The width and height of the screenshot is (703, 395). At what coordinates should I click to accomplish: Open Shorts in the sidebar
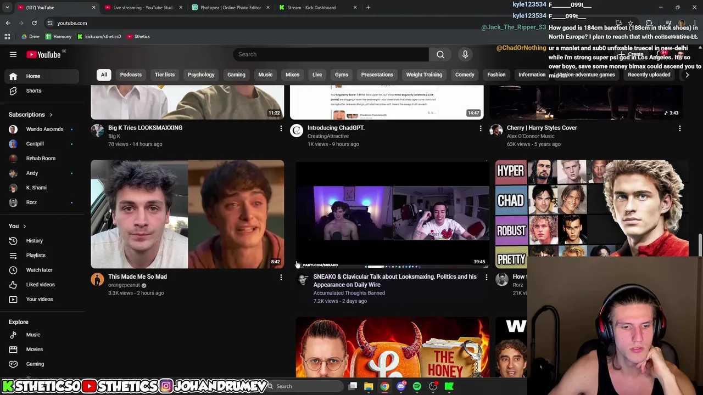[x=42, y=91]
